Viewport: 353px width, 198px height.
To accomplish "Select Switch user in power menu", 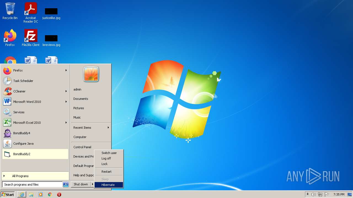I will click(x=109, y=153).
